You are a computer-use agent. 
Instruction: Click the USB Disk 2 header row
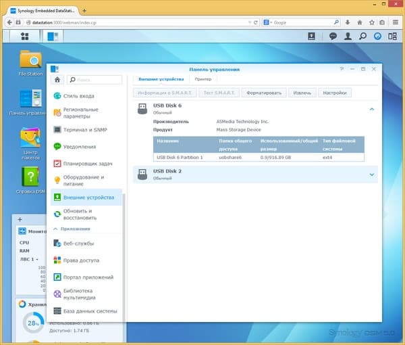[x=255, y=175]
